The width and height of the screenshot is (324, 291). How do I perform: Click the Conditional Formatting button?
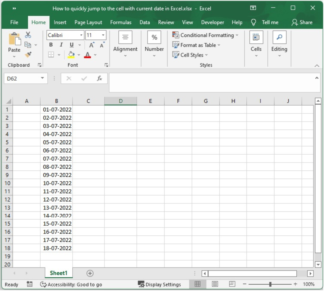(x=206, y=35)
